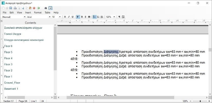Screen dimensions: 212x103
Task: Go to 'Συνολικά αποτελέσματα ελέγχων' in Contents
Action: [x=23, y=28]
